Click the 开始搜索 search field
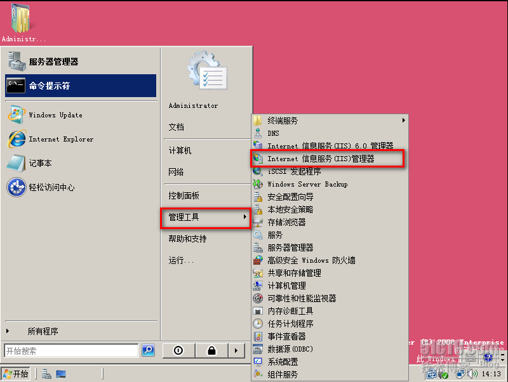Image resolution: width=508 pixels, height=382 pixels. point(71,351)
